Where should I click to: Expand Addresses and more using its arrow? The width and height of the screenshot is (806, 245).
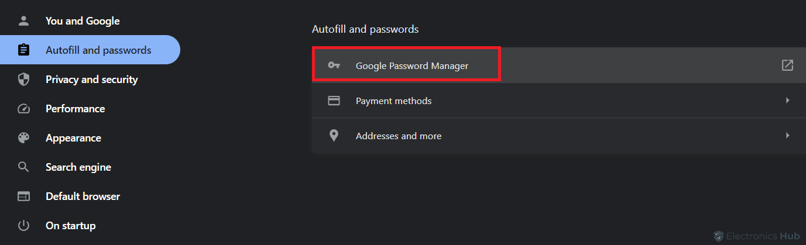pos(787,136)
